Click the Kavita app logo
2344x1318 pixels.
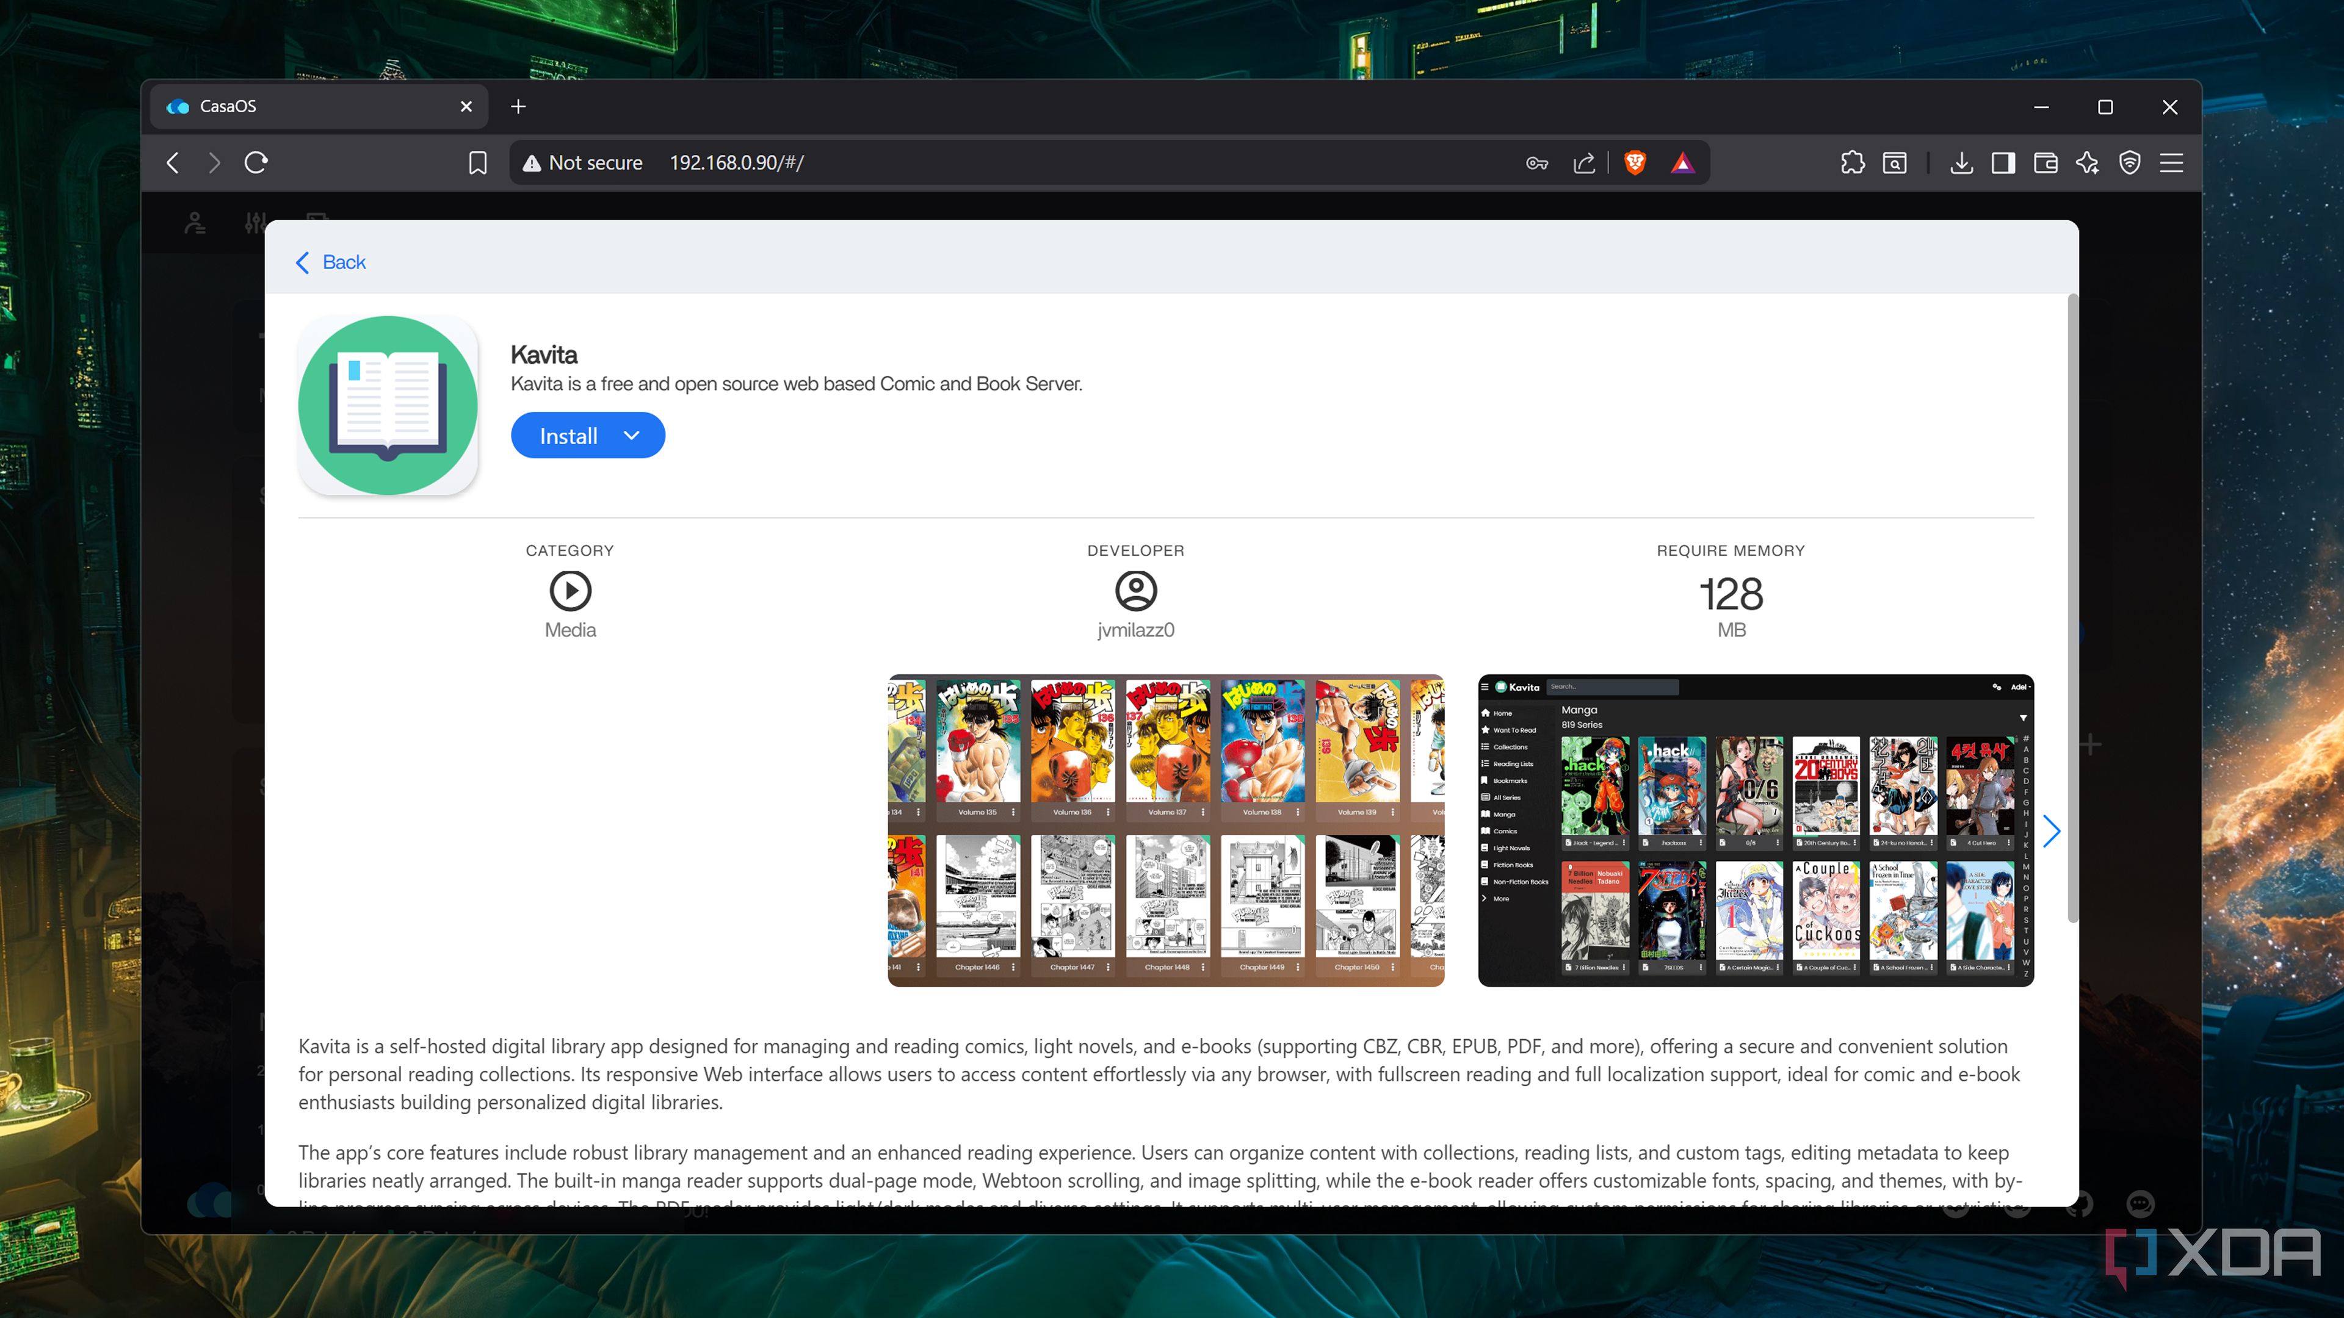[389, 406]
